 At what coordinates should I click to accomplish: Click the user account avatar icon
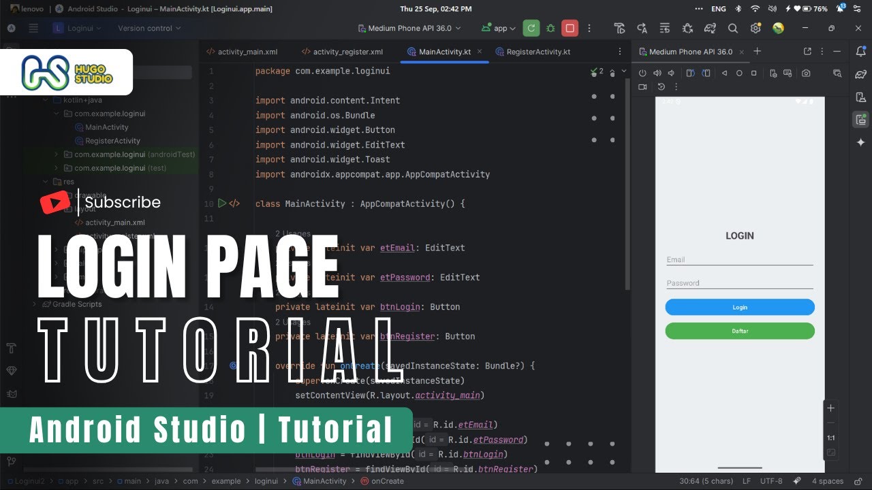778,28
